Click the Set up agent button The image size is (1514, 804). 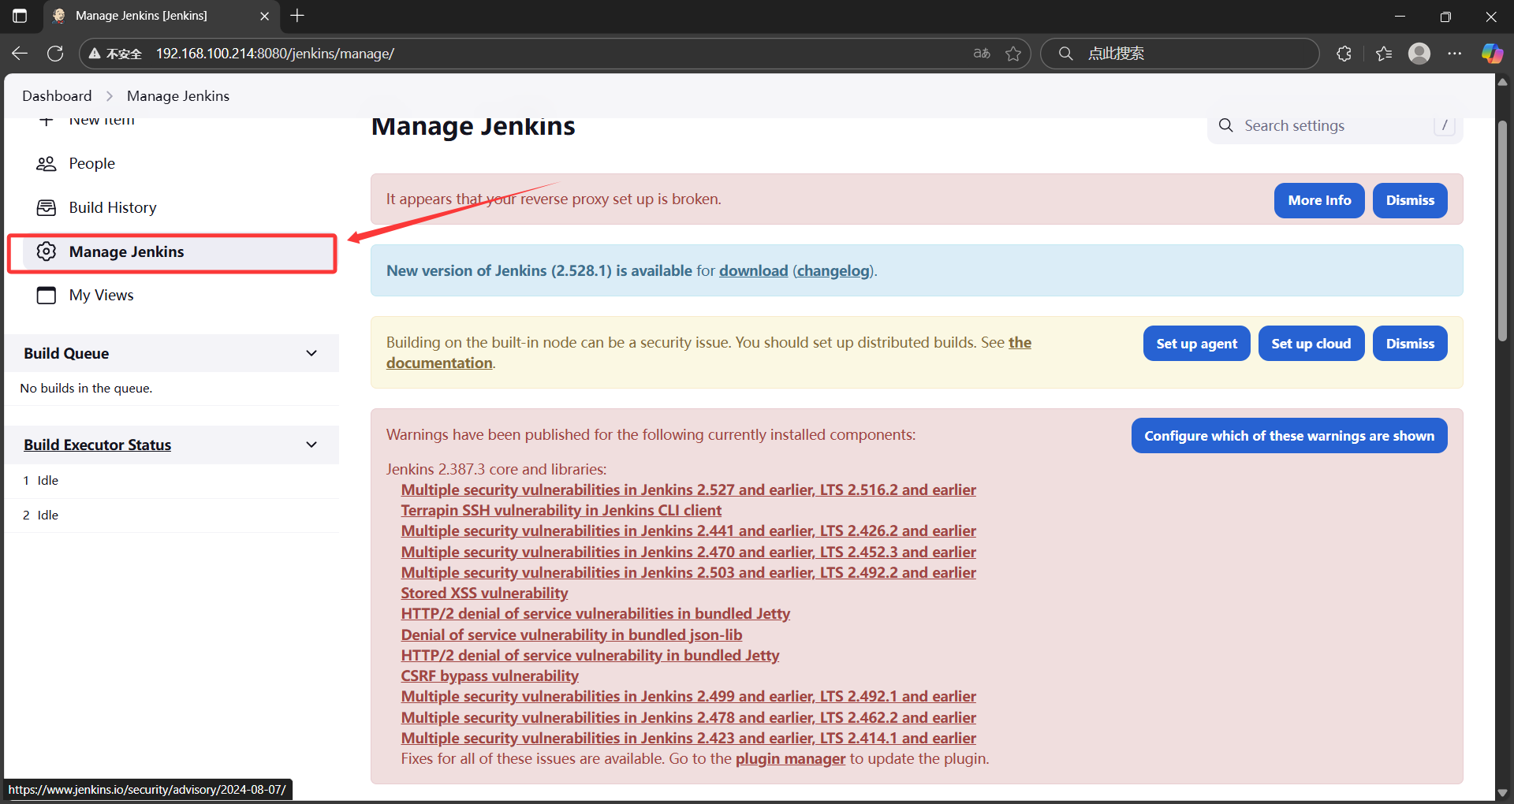click(x=1196, y=344)
